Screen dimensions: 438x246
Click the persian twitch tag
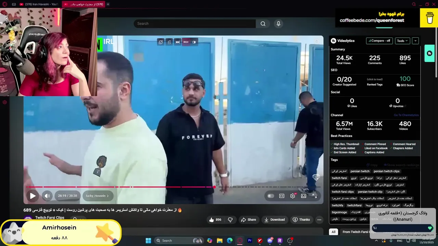(360, 171)
